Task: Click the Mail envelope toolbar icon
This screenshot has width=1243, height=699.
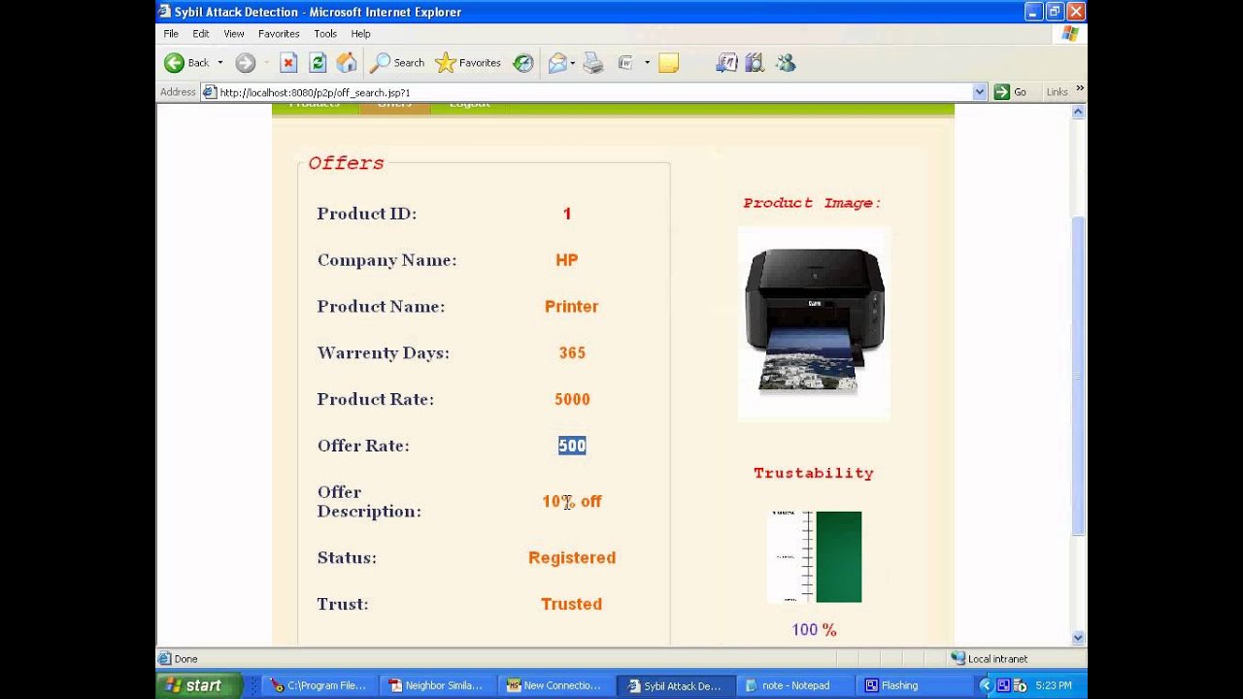Action: point(557,63)
